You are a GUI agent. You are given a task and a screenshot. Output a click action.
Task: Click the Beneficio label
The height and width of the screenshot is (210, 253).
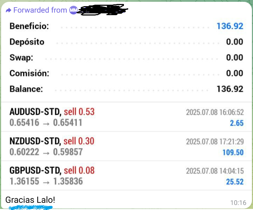tap(29, 26)
